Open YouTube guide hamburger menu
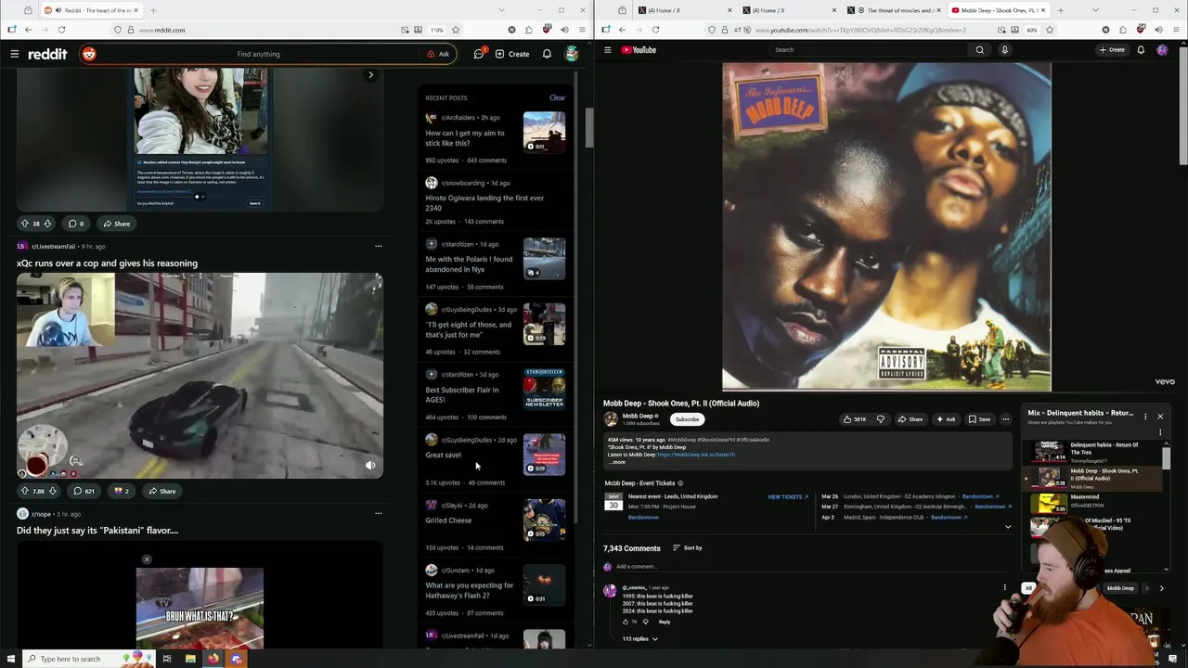The height and width of the screenshot is (668, 1188). 607,50
